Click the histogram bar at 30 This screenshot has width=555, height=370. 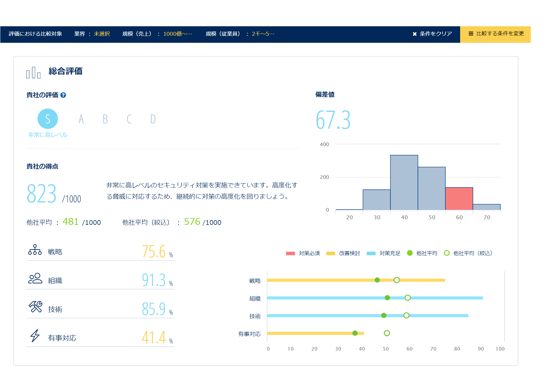377,200
